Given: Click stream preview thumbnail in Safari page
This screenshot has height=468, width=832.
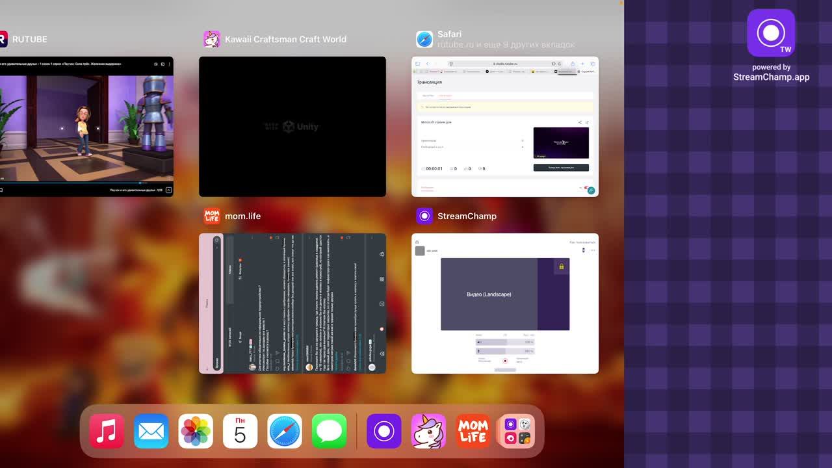Looking at the screenshot, I should point(561,142).
